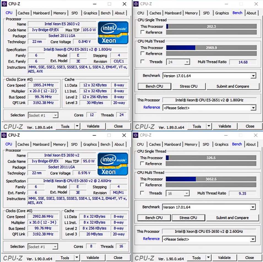
Task: Switch to Caches tab in Xeon E5 2603 v2 window
Action: click(x=23, y=13)
